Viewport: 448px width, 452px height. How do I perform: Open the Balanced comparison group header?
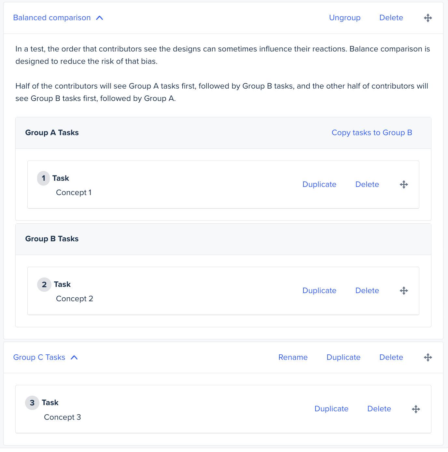(51, 18)
